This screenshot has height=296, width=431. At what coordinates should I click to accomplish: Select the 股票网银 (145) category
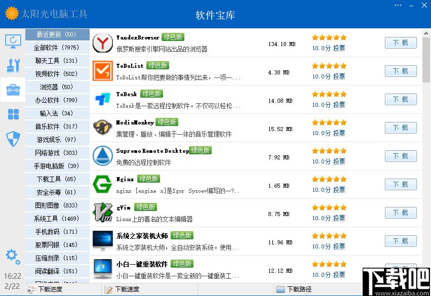point(57,245)
